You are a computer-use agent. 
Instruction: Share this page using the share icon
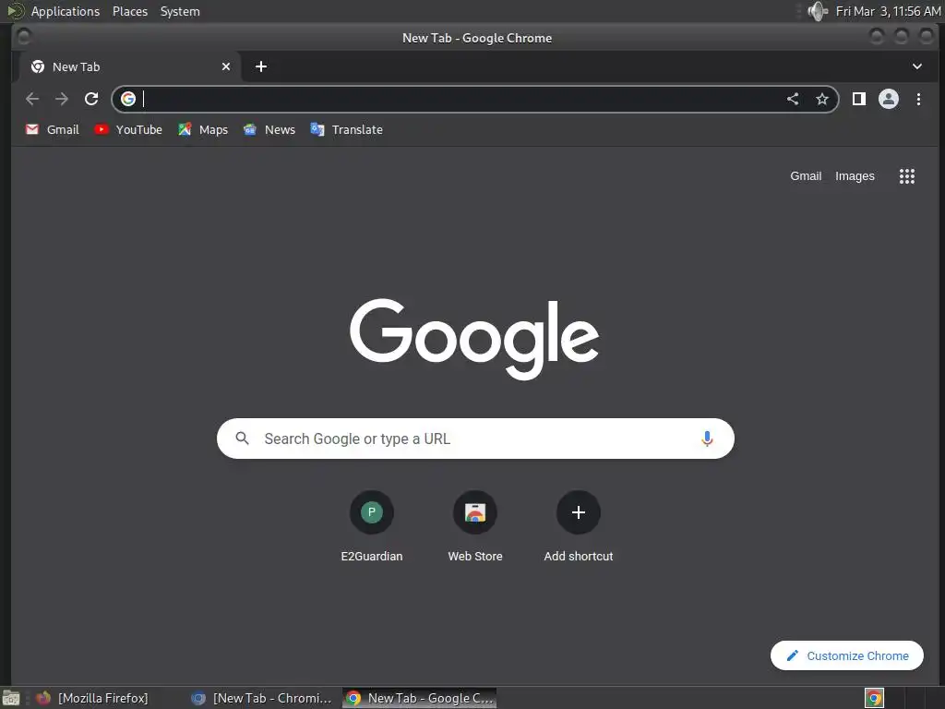point(793,99)
